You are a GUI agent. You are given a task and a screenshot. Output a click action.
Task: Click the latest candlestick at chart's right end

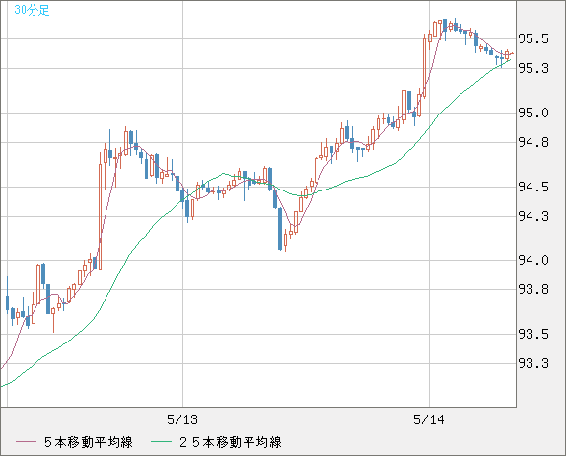512,54
